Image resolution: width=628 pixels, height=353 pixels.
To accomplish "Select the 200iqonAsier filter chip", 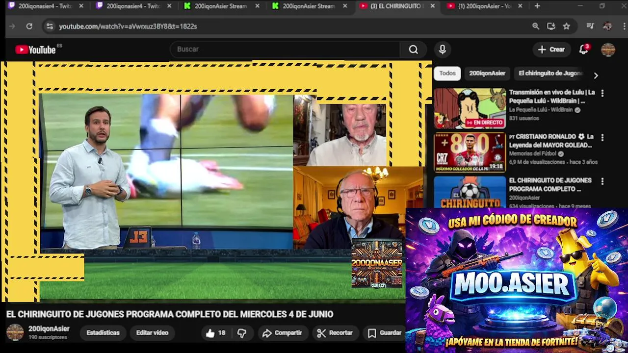I will (x=487, y=73).
